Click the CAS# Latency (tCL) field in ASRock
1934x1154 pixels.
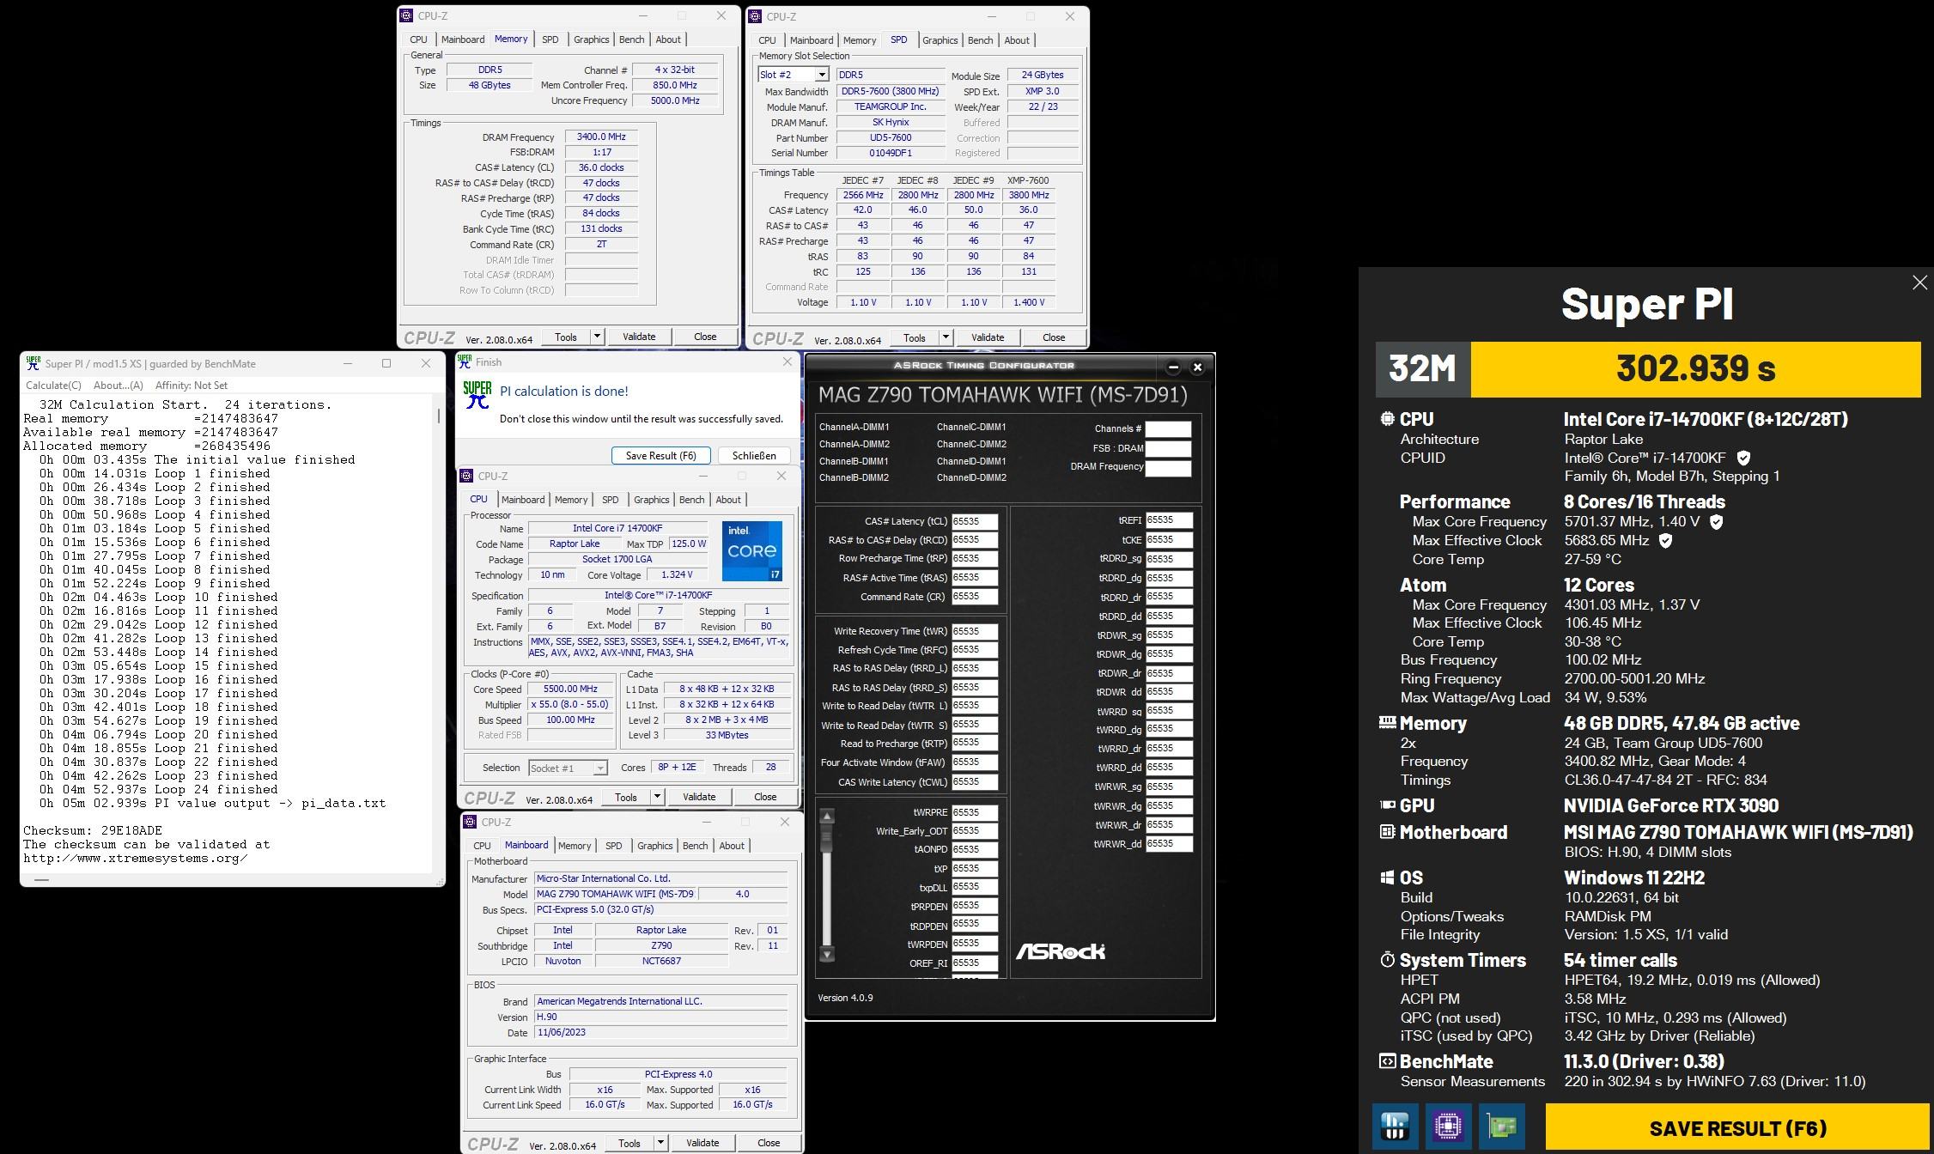tap(975, 521)
